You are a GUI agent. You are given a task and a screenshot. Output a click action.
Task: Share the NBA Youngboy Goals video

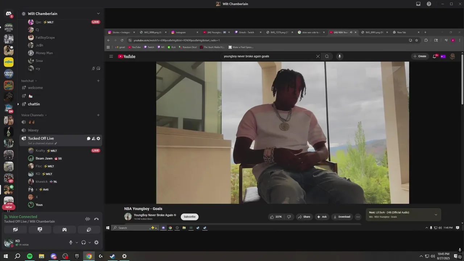coord(304,217)
